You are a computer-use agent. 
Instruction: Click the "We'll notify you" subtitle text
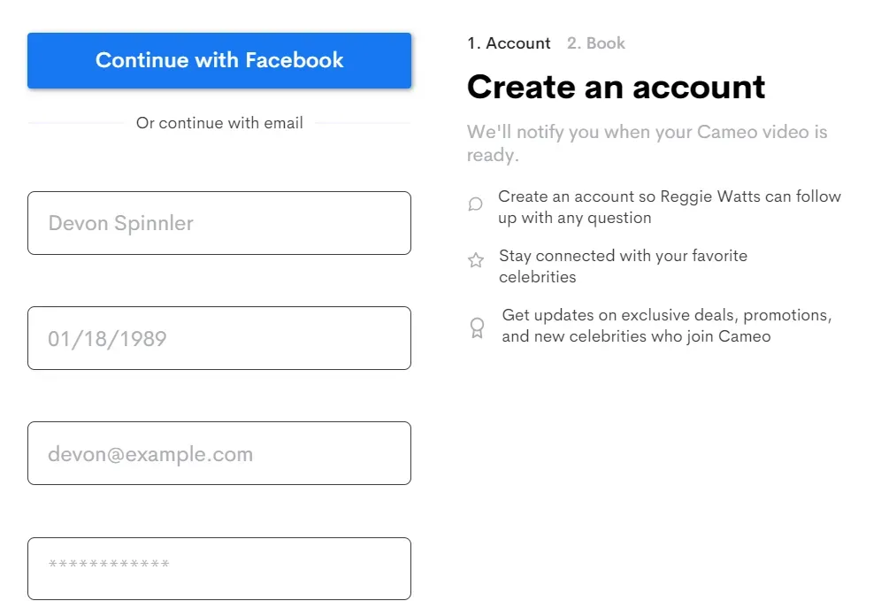point(647,143)
